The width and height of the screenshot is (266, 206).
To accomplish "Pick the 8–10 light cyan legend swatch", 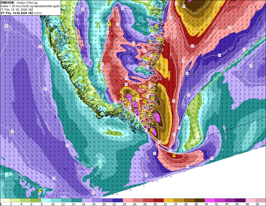I will pyautogui.click(x=46, y=200).
